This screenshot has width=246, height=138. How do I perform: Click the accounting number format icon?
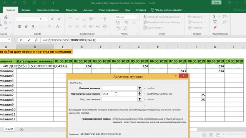pos(118,23)
